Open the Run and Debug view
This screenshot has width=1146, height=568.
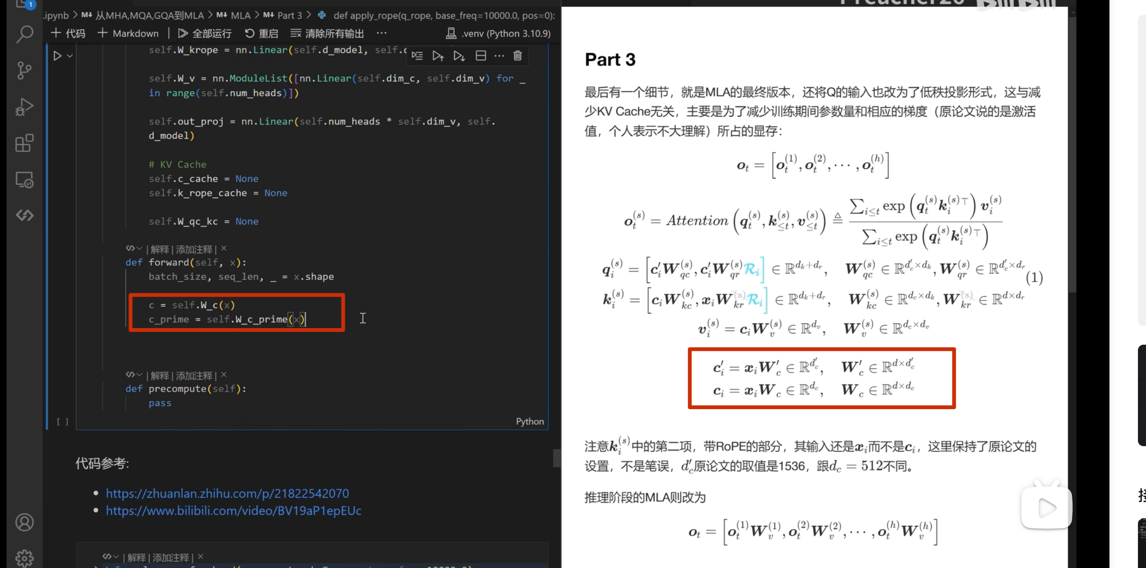click(x=24, y=107)
